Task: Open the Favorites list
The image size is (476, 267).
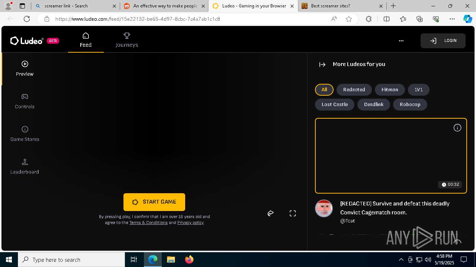Action: [403, 19]
